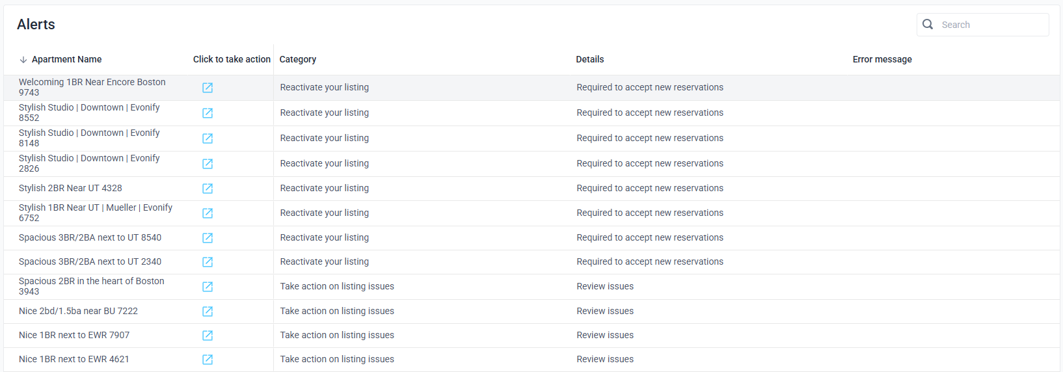This screenshot has width=1063, height=372.
Task: Click the search magnifier icon
Action: pos(928,25)
